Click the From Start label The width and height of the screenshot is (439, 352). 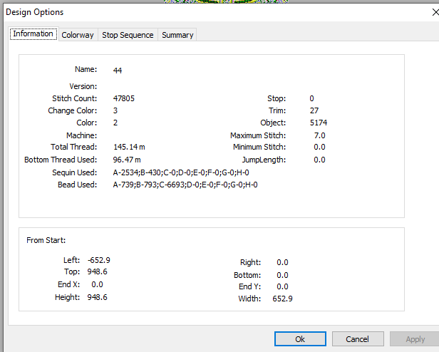pyautogui.click(x=46, y=240)
